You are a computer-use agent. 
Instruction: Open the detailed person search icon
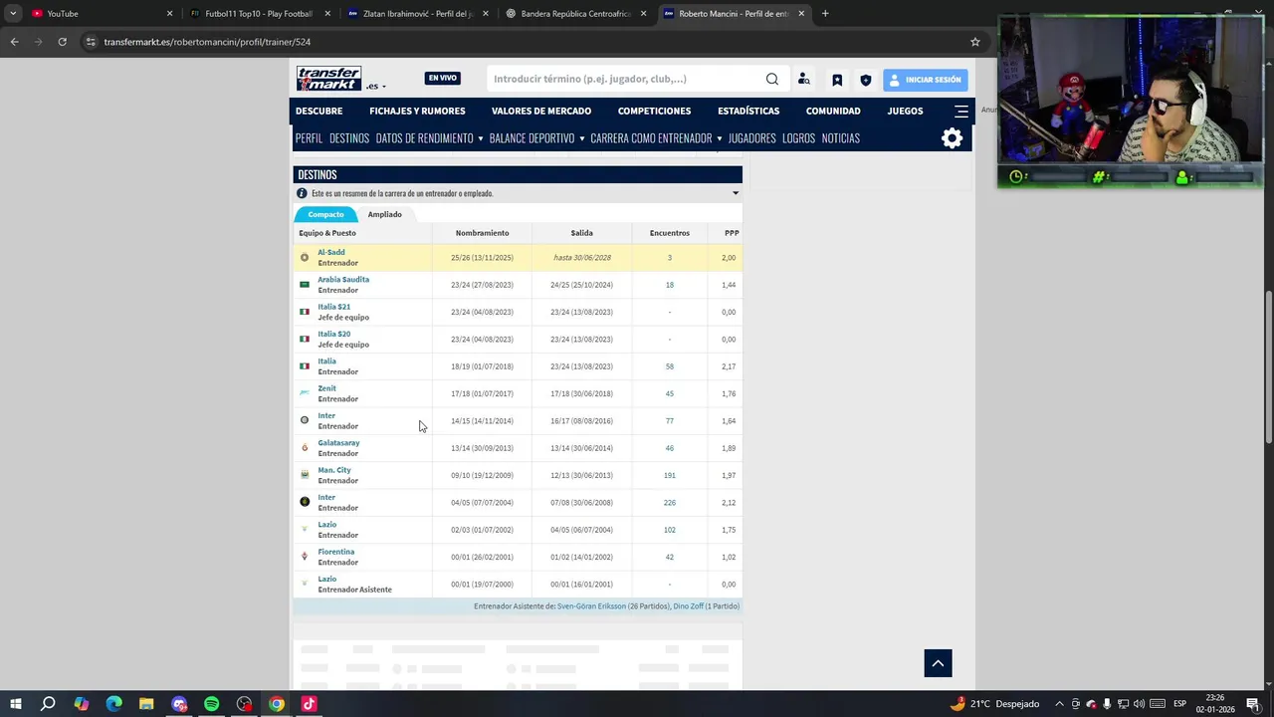click(804, 80)
